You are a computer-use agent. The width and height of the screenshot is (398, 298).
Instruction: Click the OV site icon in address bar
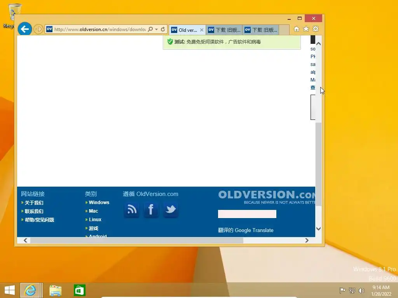click(49, 29)
